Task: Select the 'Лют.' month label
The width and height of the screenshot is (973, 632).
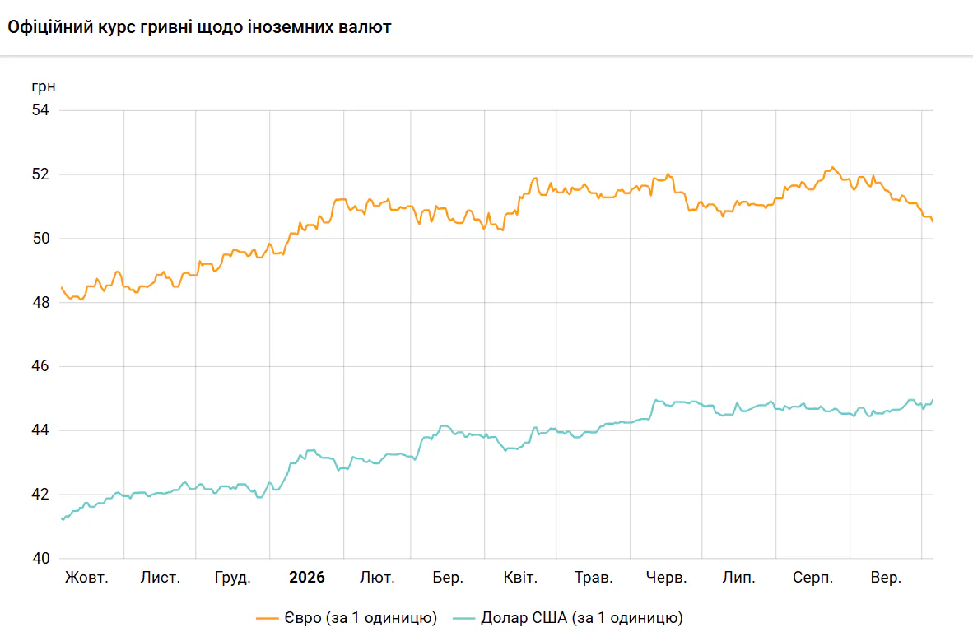Action: tap(377, 578)
